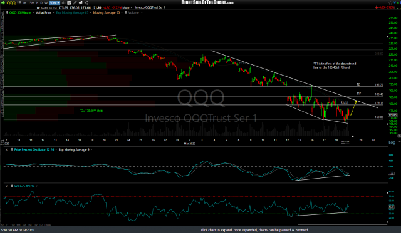
Task: Click the handle icon of Wilder's RSI
Action: tap(12, 186)
